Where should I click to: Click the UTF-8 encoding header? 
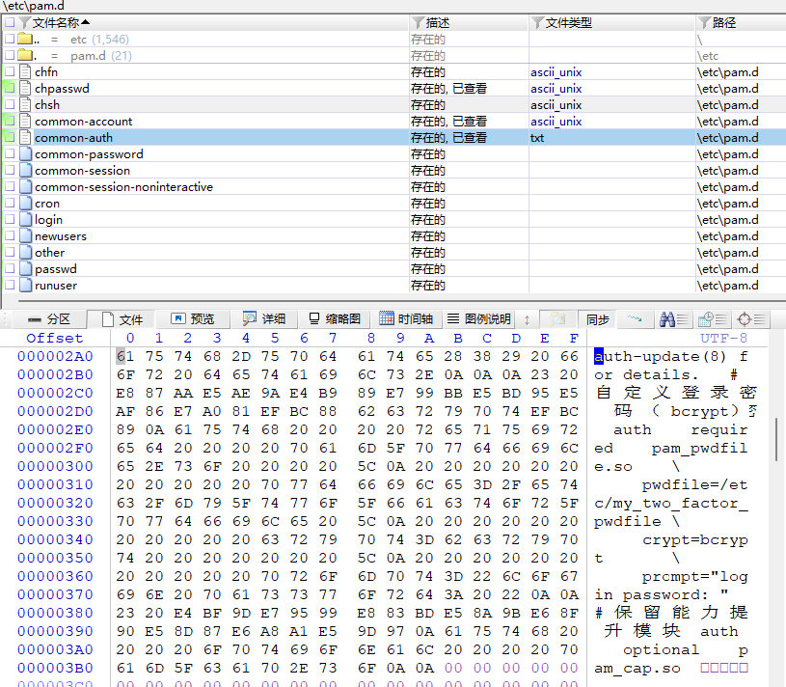point(723,338)
